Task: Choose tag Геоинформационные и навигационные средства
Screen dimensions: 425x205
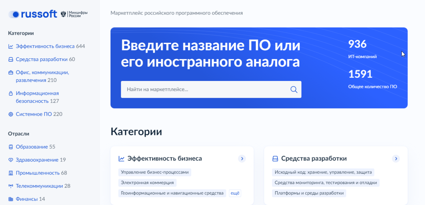Action: pyautogui.click(x=172, y=193)
